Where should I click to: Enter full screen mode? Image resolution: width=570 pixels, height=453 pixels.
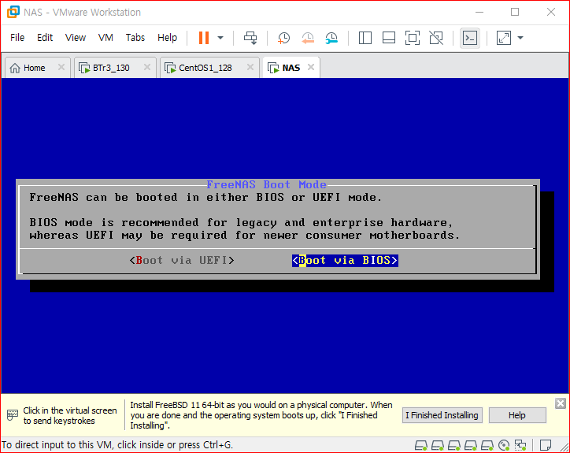tap(413, 38)
